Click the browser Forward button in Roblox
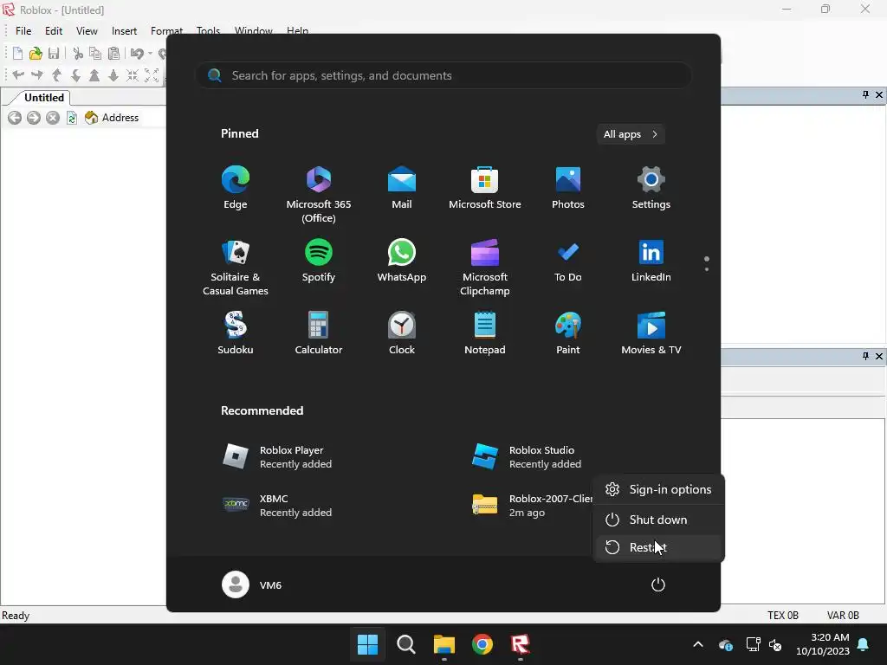Viewport: 887px width, 665px height. 34,118
